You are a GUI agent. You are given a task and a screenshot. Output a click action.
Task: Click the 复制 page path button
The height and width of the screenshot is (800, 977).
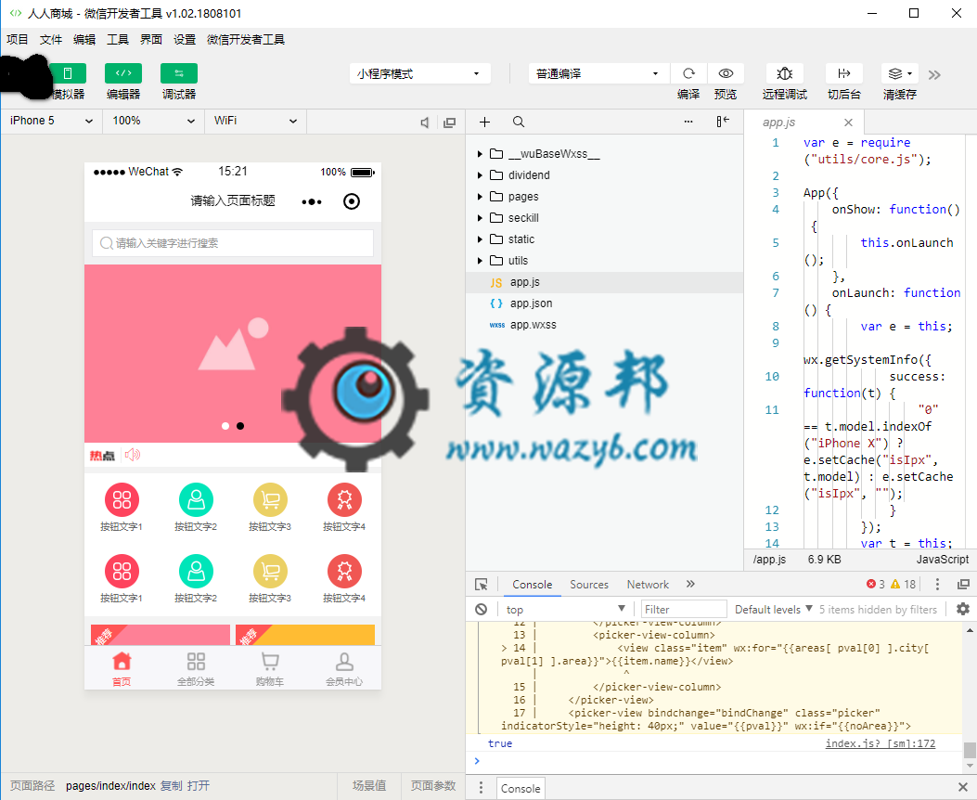click(172, 786)
